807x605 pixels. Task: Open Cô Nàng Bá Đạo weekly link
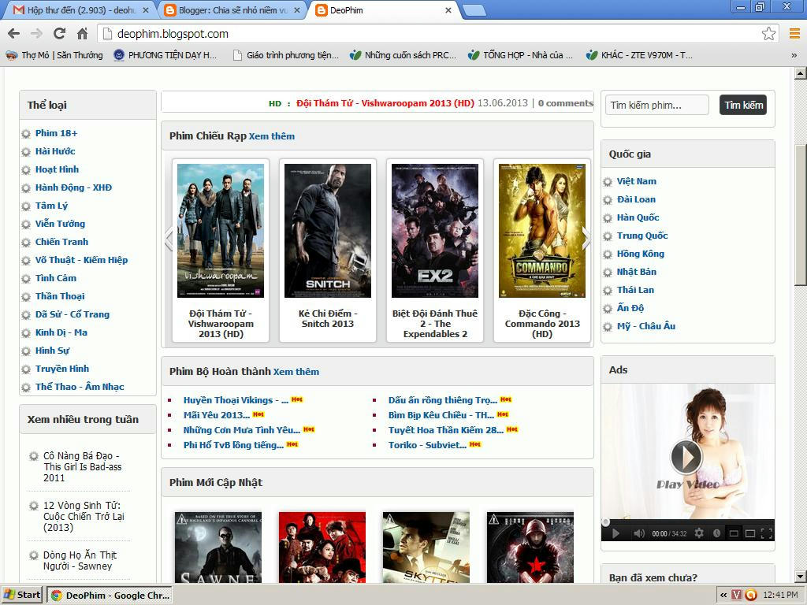82,467
